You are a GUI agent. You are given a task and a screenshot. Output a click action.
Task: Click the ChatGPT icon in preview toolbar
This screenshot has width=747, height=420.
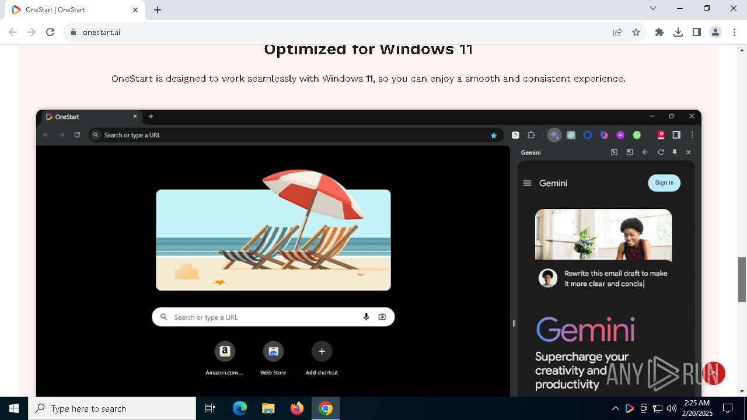(571, 135)
